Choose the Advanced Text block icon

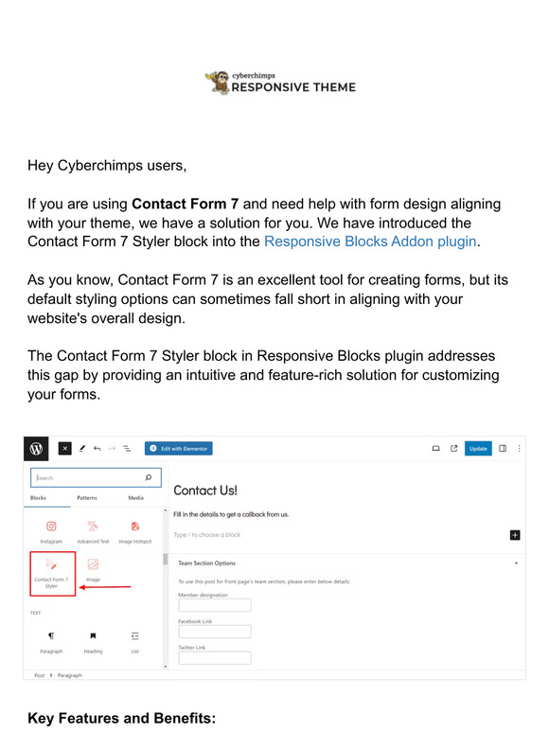tap(93, 527)
